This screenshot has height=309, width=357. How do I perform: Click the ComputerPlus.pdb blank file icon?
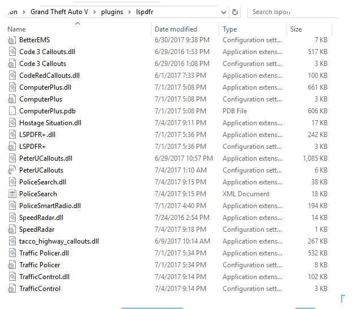[x=12, y=111]
